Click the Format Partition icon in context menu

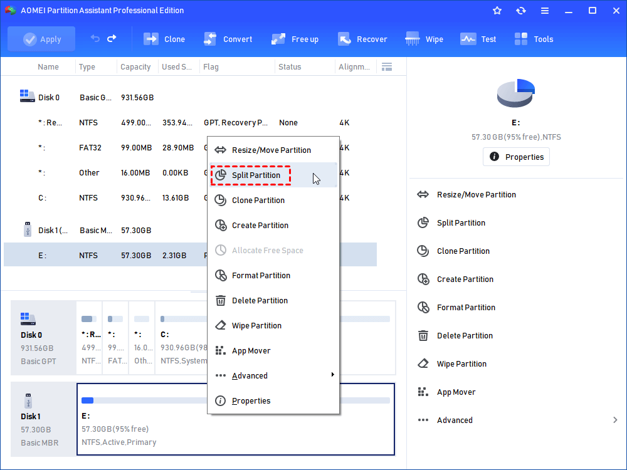221,275
